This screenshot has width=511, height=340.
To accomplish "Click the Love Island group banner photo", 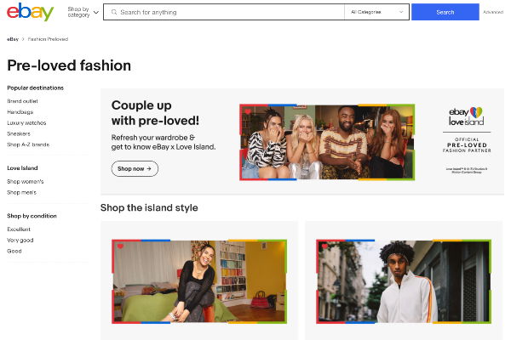I will [327, 142].
